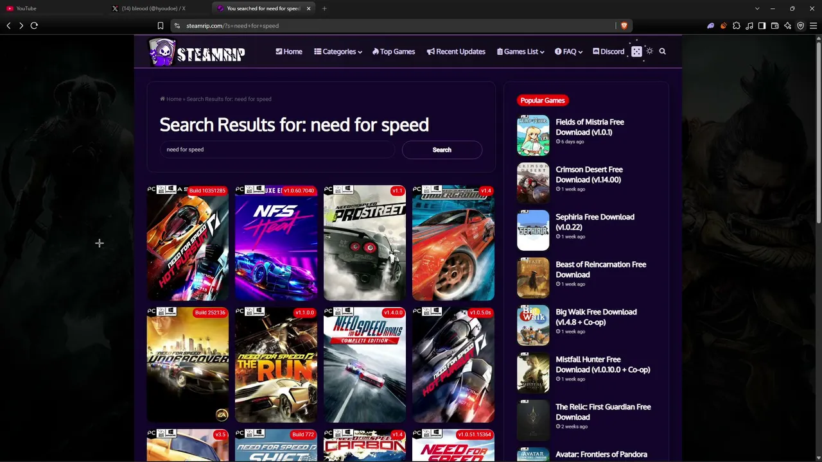Close the steamrip search tab
The image size is (822, 462).
[309, 8]
